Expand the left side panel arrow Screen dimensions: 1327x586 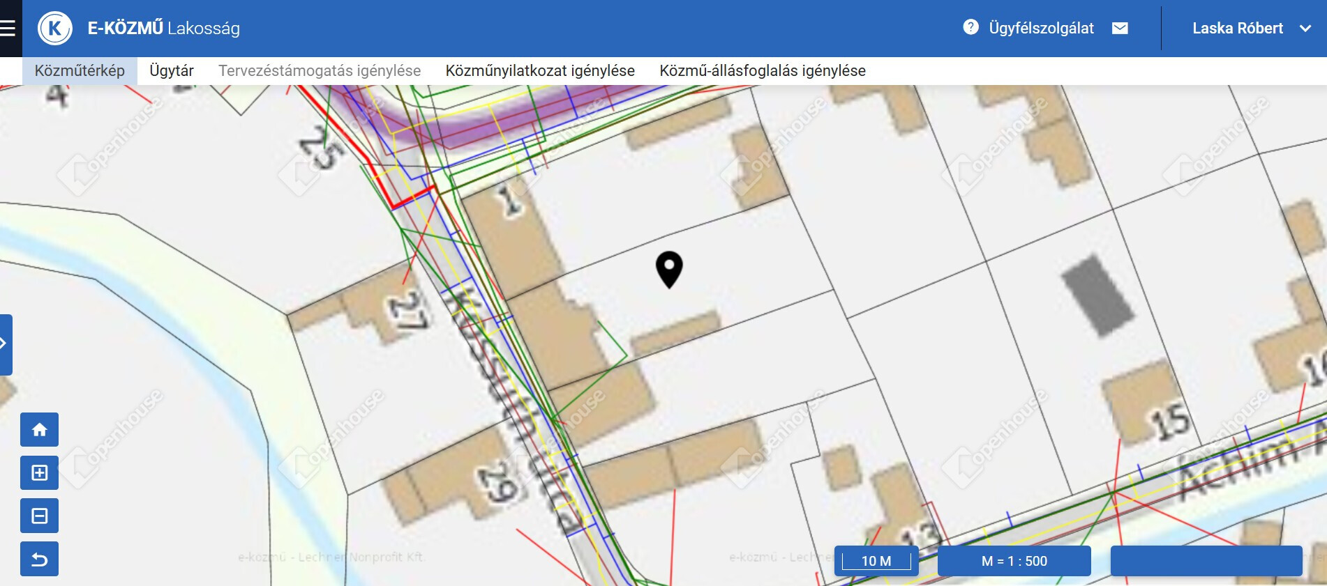click(x=5, y=344)
